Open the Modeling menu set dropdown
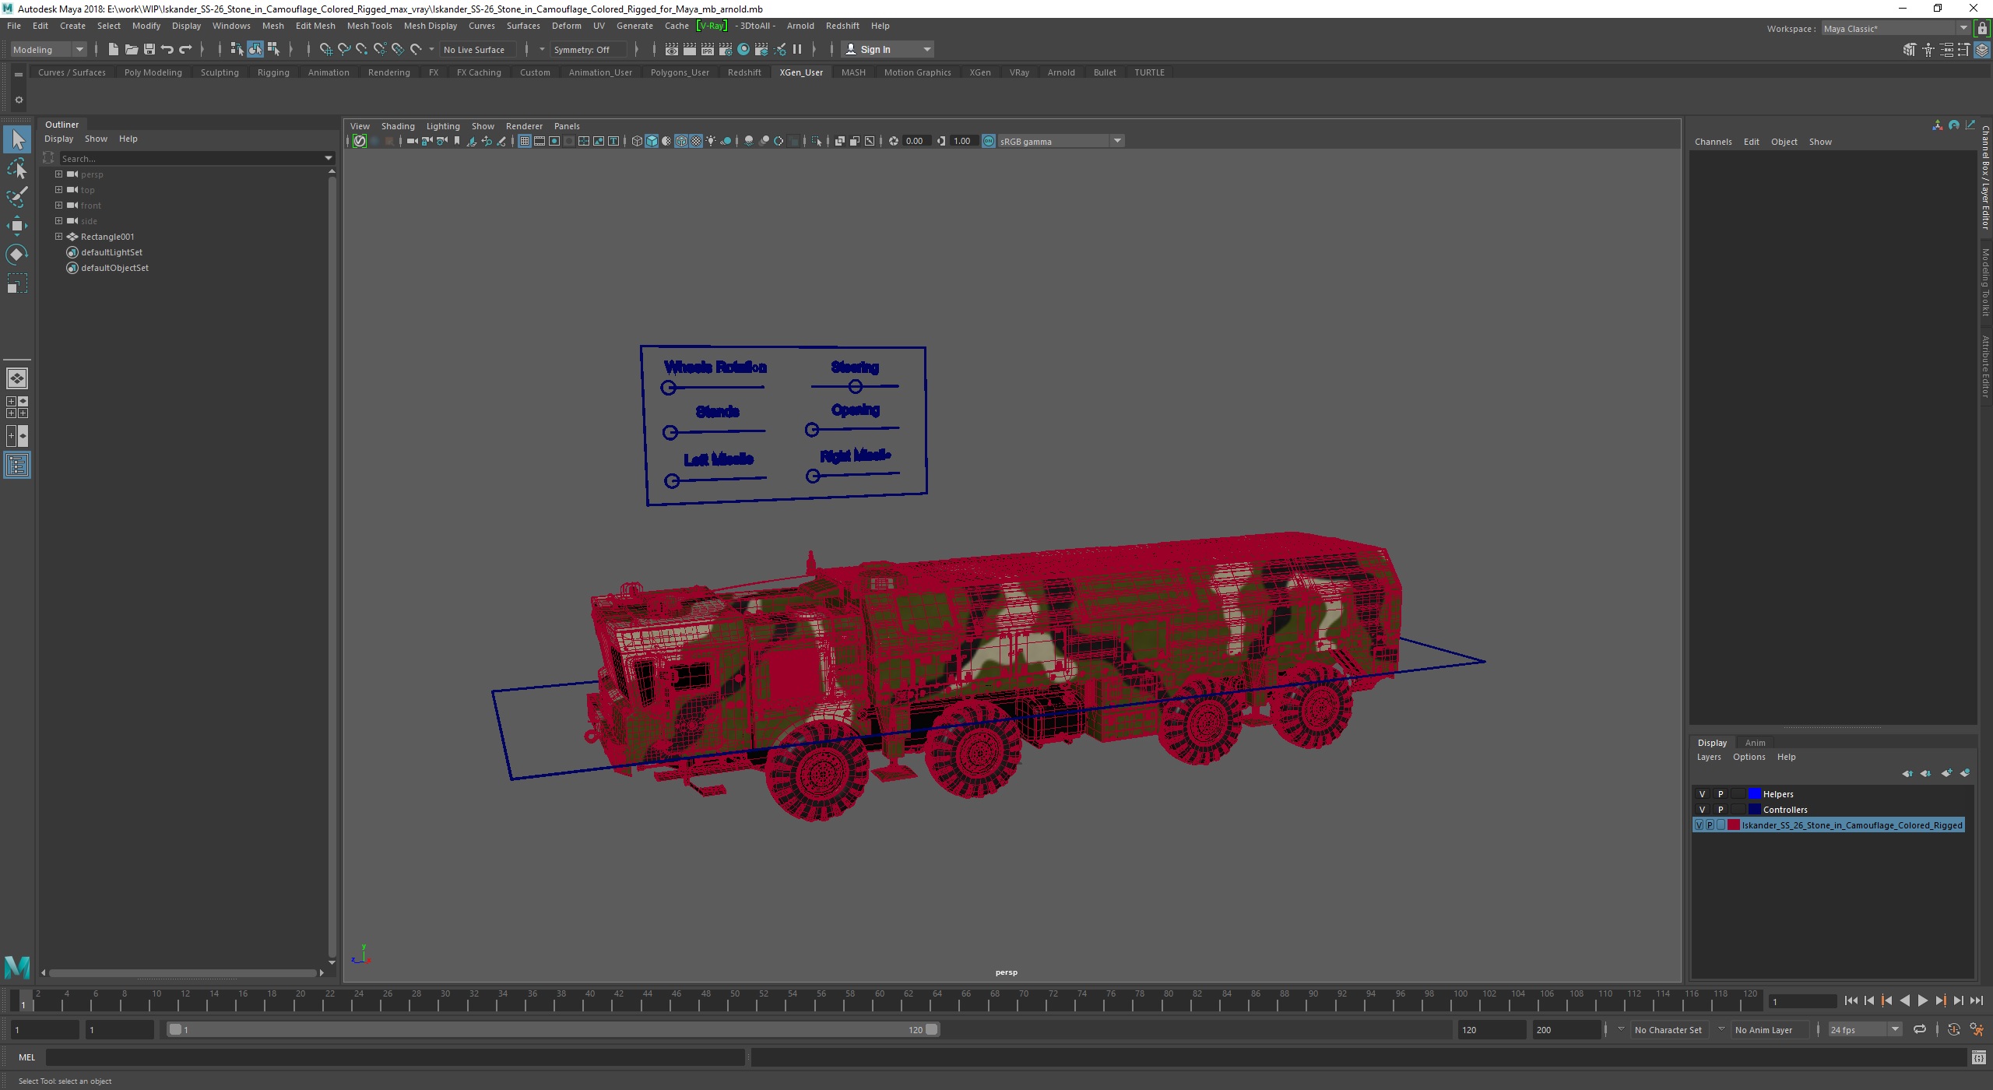Image resolution: width=1993 pixels, height=1090 pixels. point(48,49)
